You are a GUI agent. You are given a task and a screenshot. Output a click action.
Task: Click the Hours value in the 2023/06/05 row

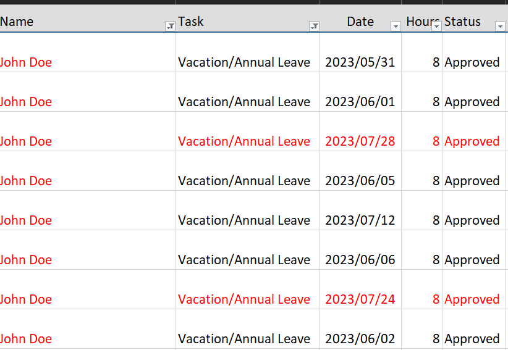click(436, 181)
